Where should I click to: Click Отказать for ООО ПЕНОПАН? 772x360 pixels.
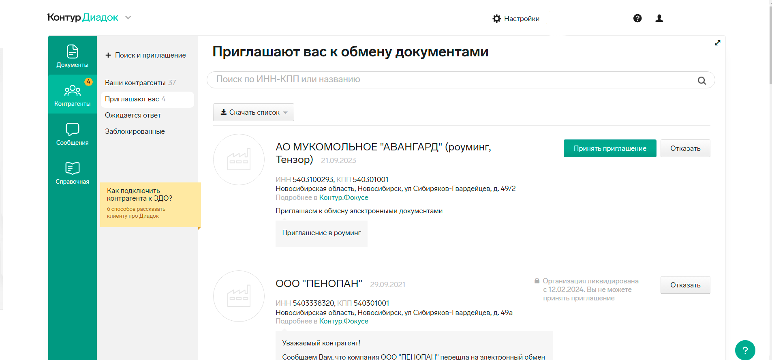coord(685,285)
